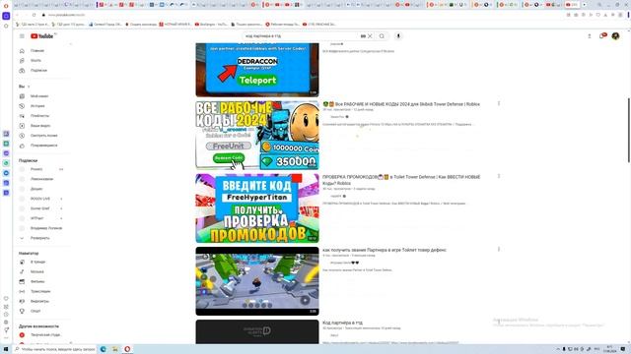631x354 pixels.
Task: Reload the page in the browser toolbar
Action: tap(34, 15)
